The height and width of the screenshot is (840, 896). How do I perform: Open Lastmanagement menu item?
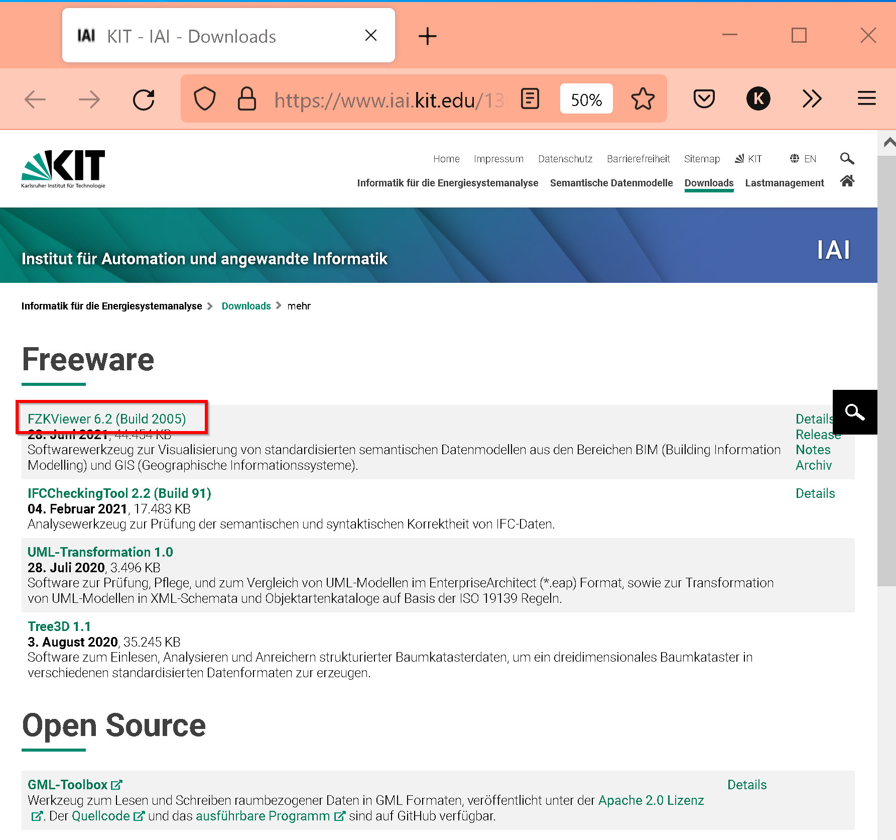pos(785,183)
